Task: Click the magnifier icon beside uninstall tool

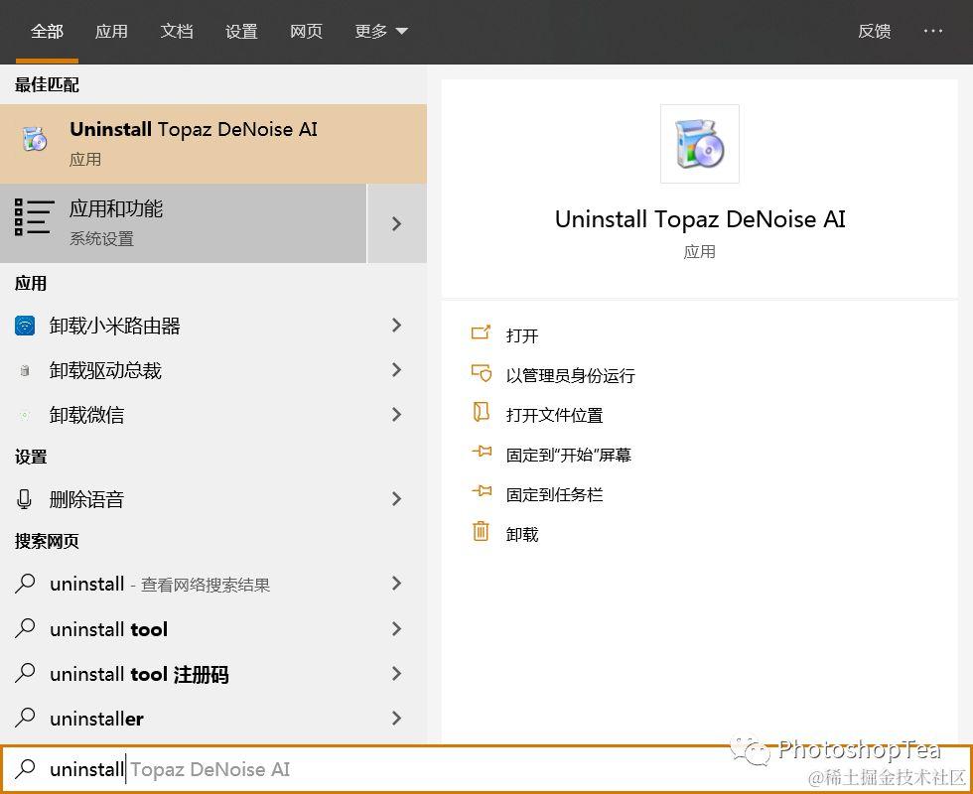Action: pos(25,628)
